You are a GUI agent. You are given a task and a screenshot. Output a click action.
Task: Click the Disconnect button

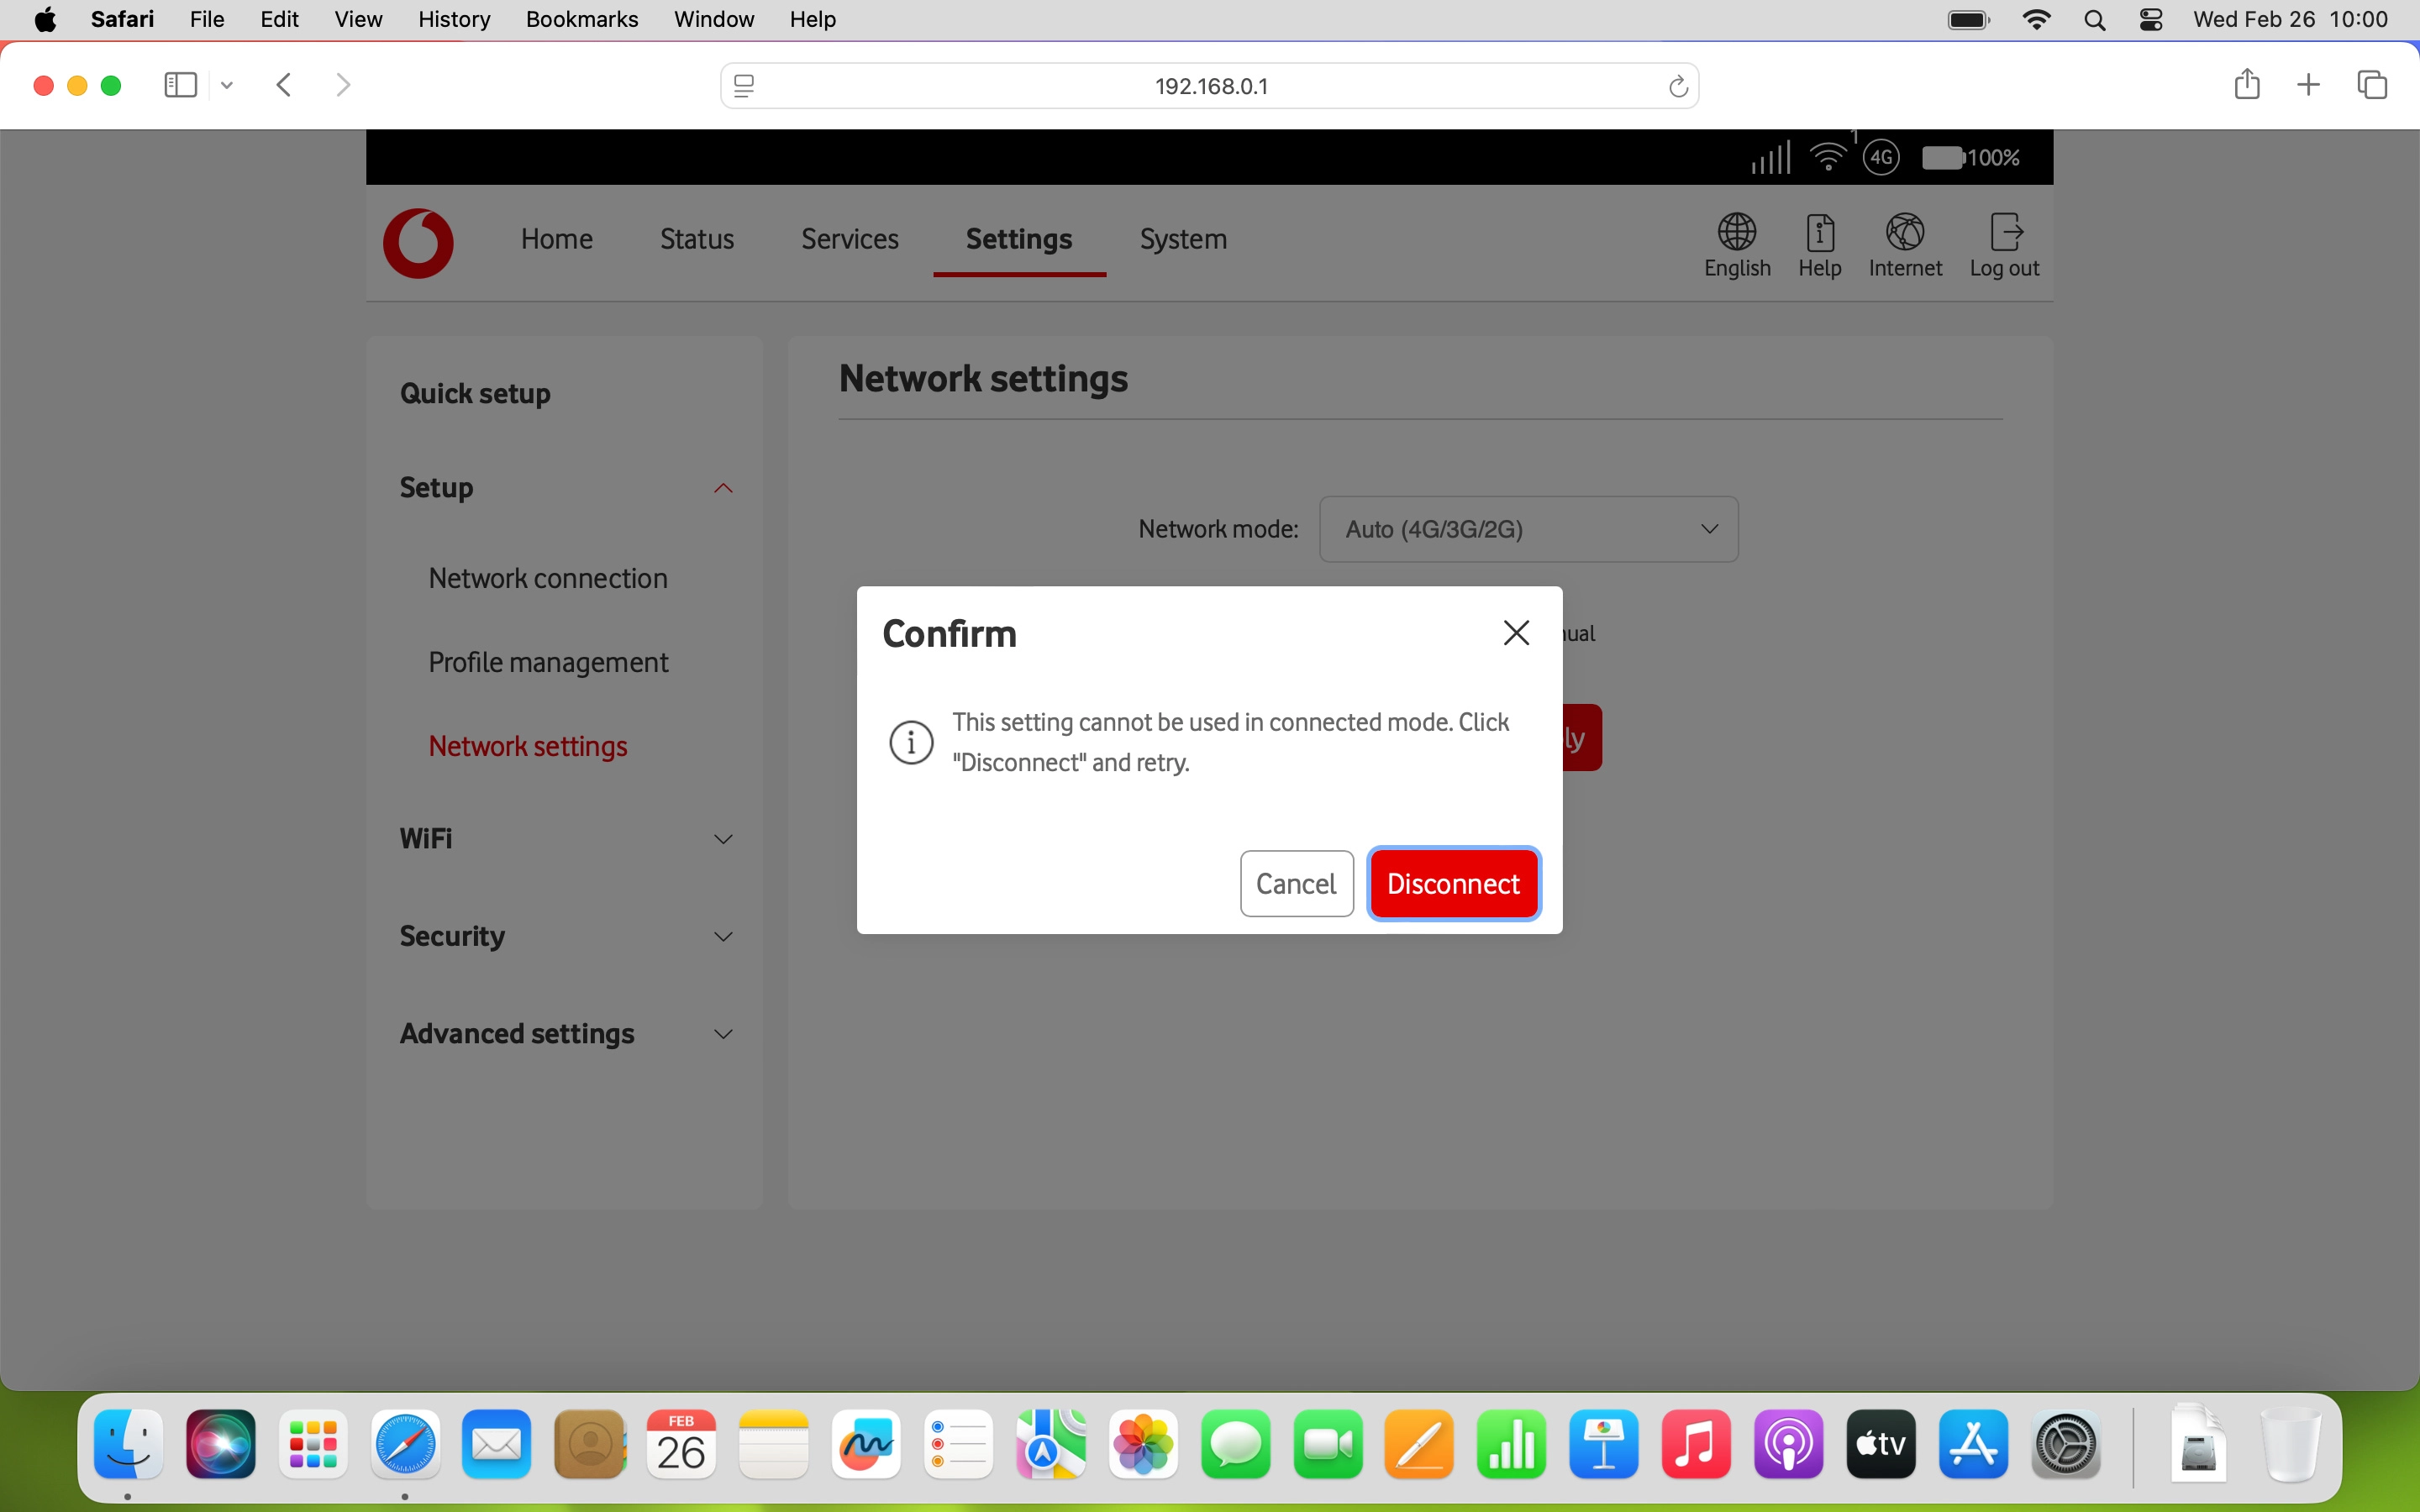click(1453, 883)
